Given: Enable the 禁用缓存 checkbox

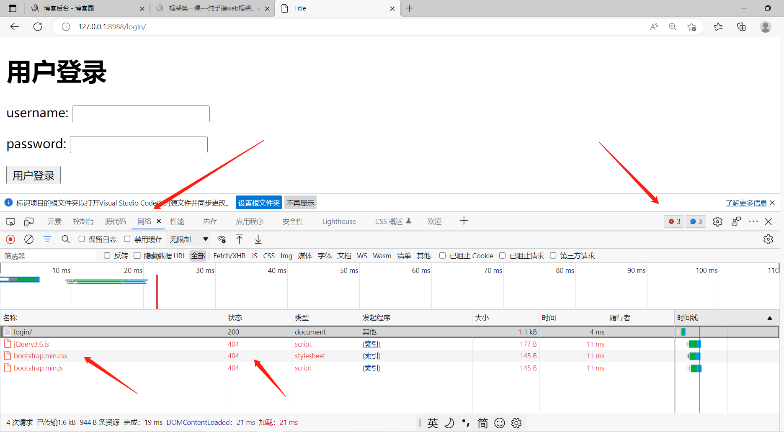Looking at the screenshot, I should [x=127, y=239].
